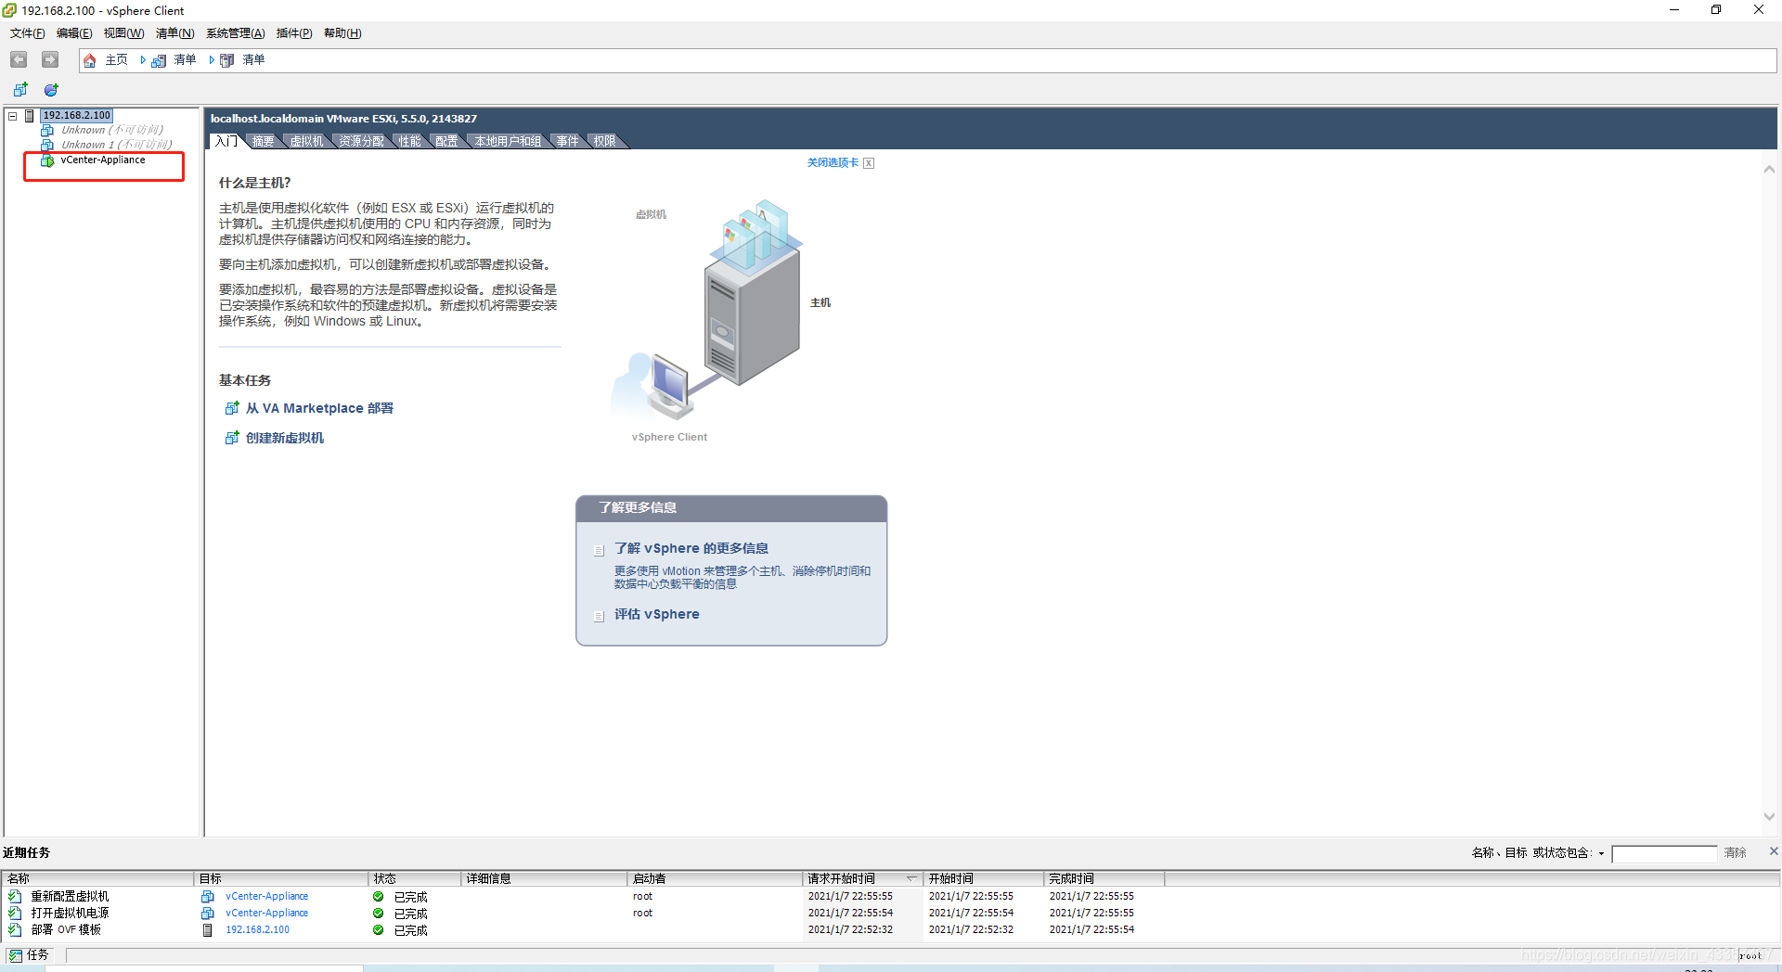1782x972 pixels.
Task: Click the host icon in 部署 OVF 模板 target cell
Action: click(x=208, y=929)
